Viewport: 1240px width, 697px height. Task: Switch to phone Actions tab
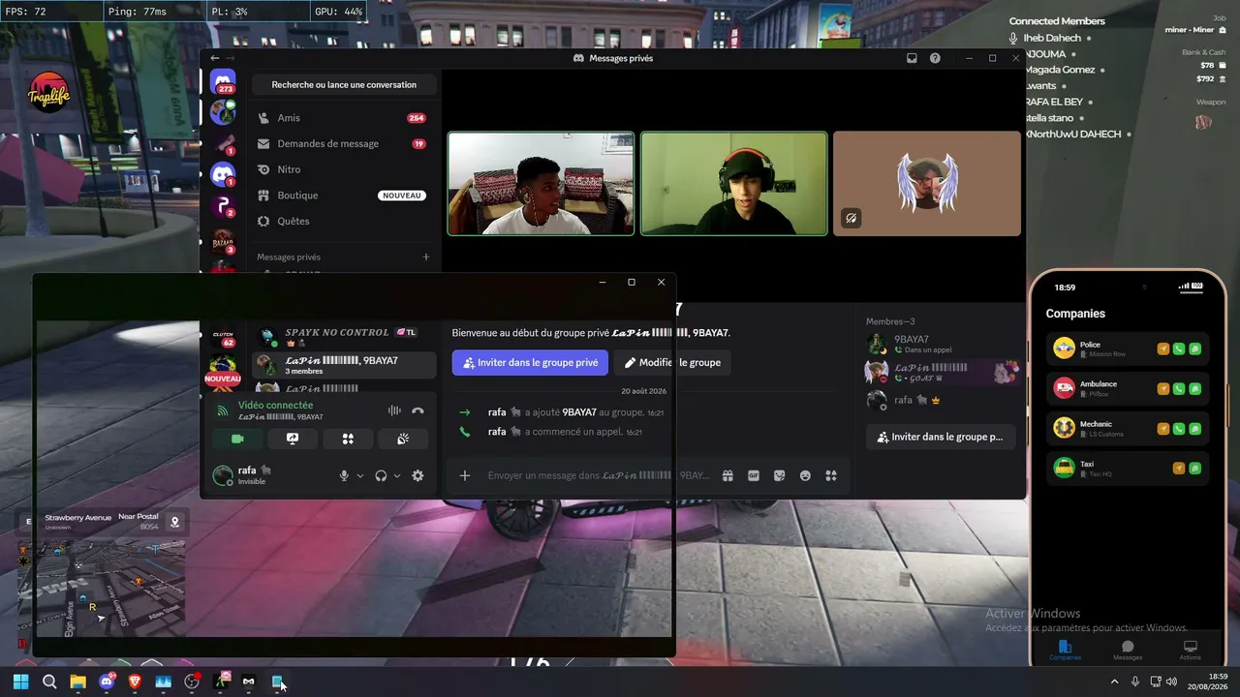tap(1191, 651)
